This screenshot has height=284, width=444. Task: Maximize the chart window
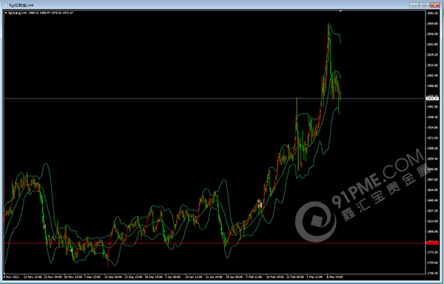coord(425,5)
